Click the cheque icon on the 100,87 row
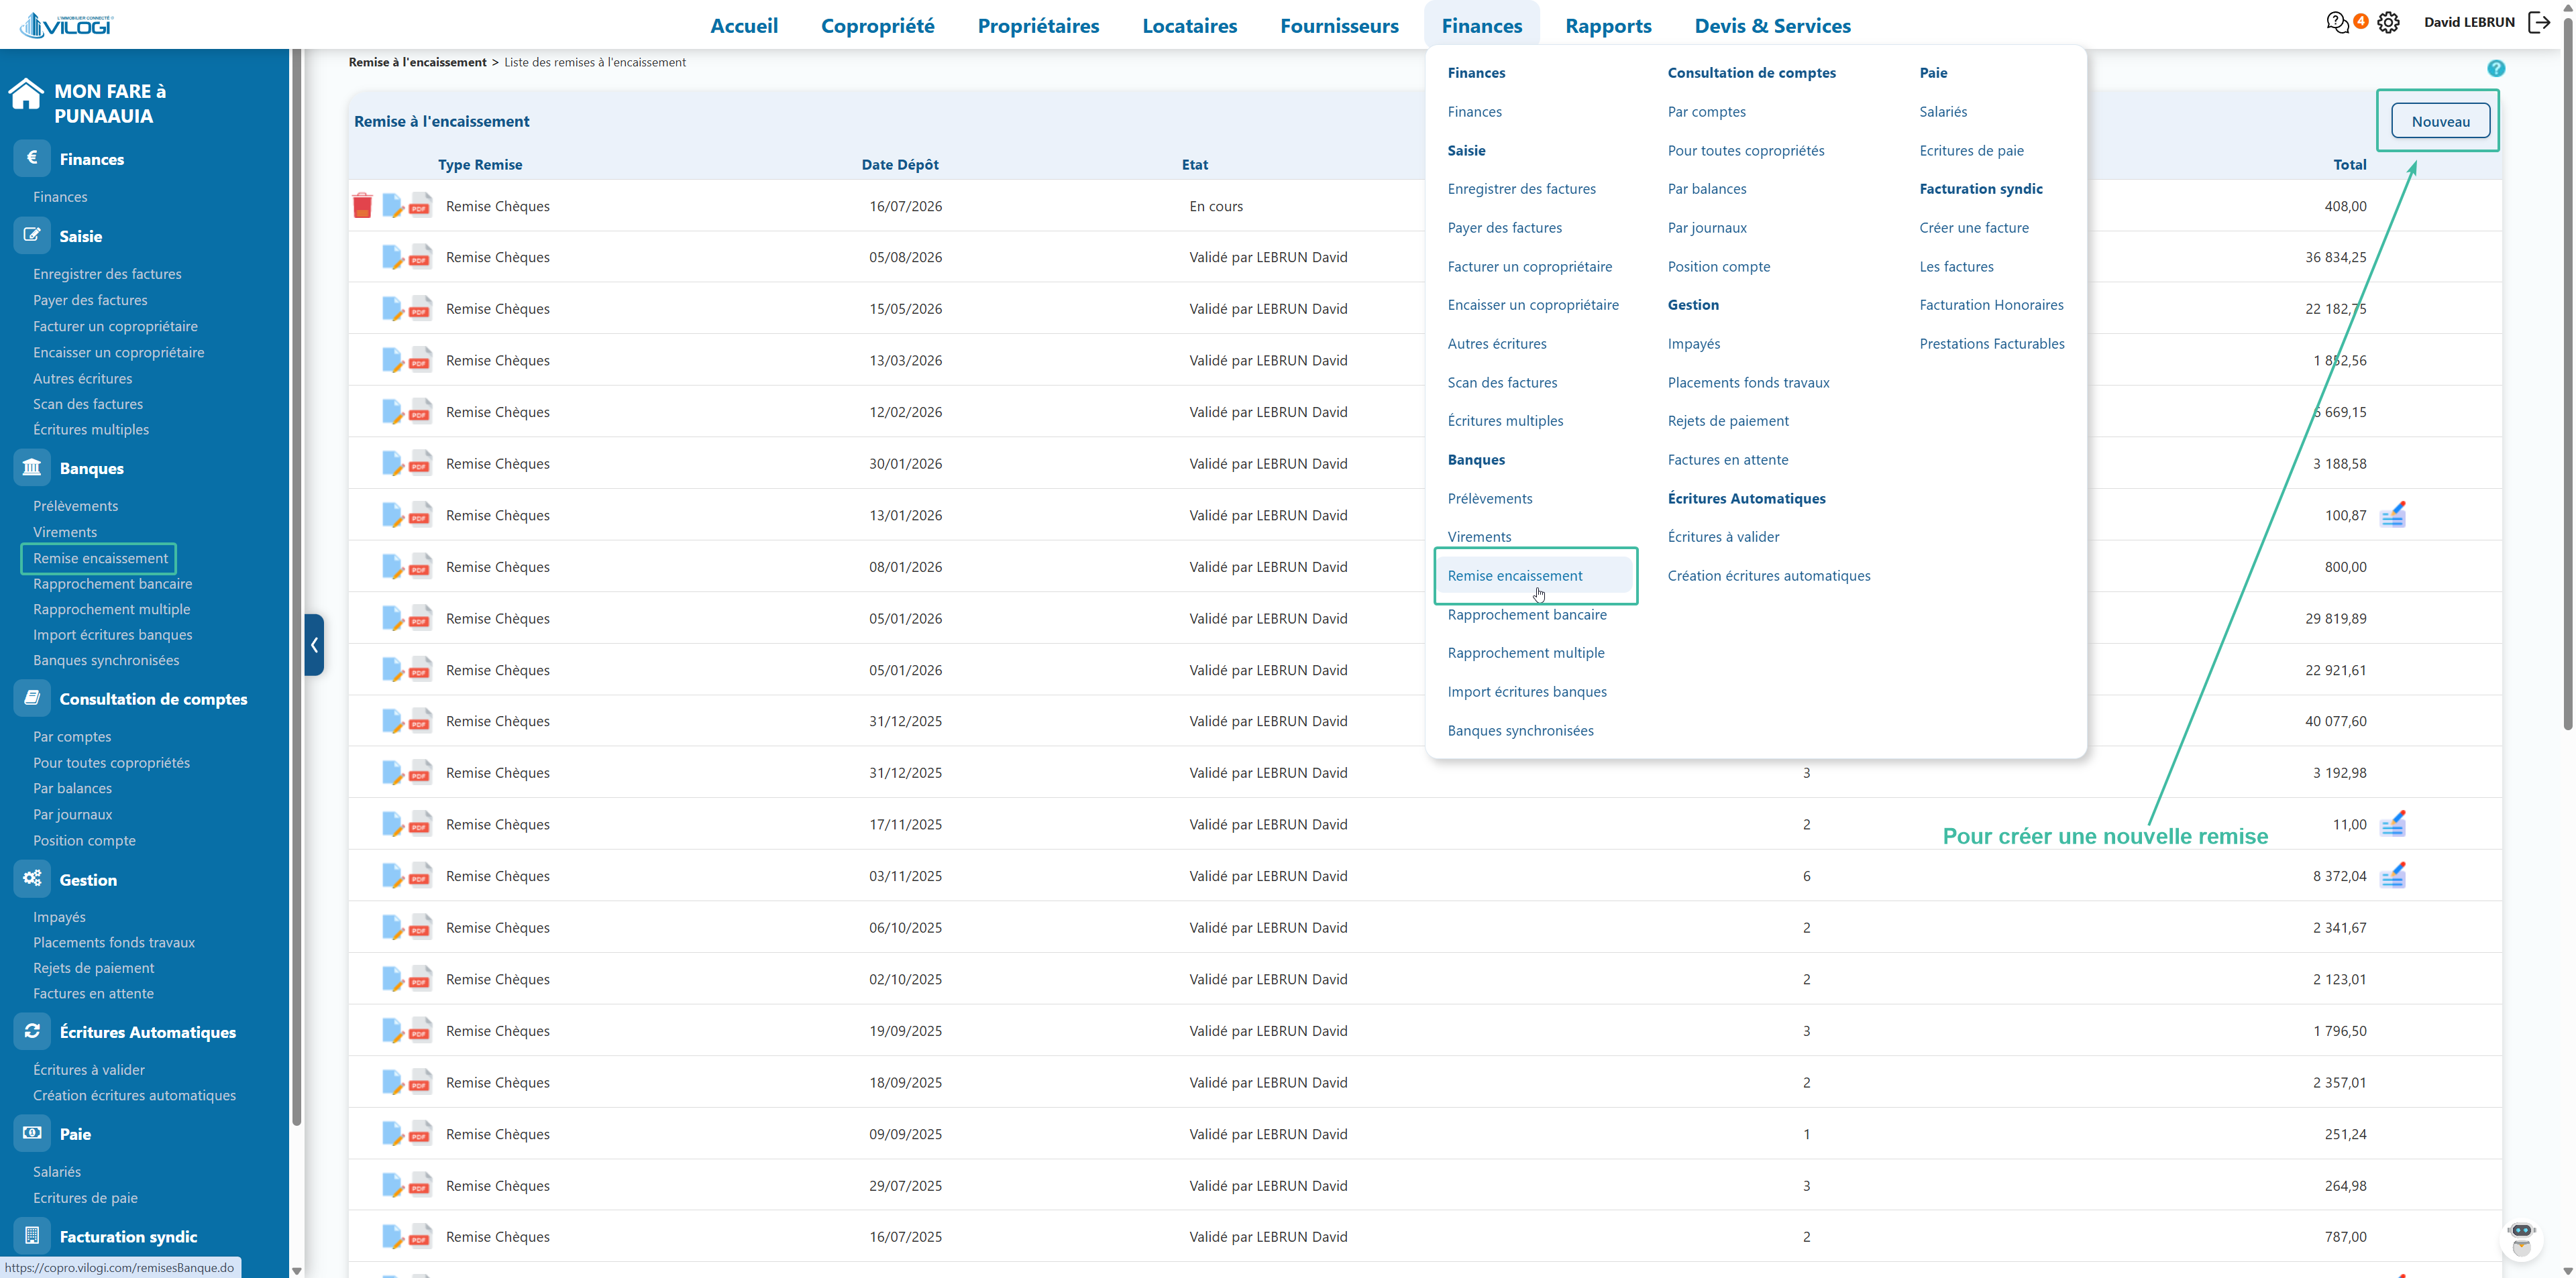Screen dimensions: 2576x1278 pyautogui.click(x=2393, y=514)
